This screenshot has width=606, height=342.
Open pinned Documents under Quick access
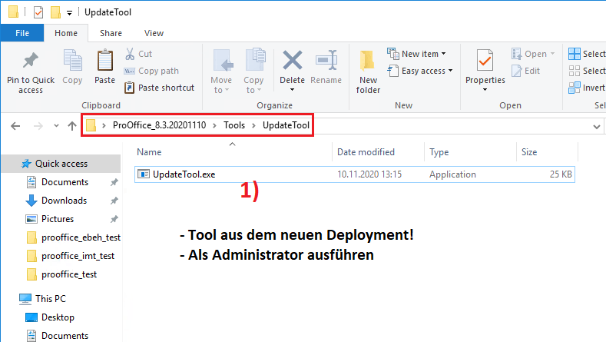(65, 182)
